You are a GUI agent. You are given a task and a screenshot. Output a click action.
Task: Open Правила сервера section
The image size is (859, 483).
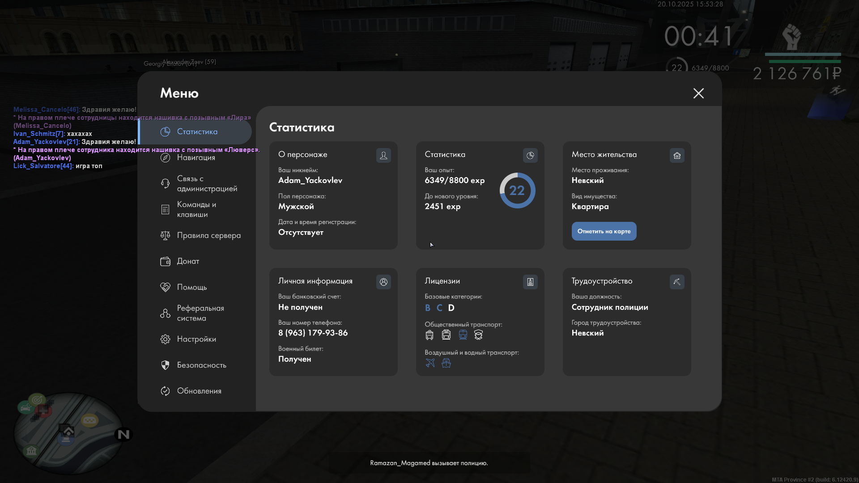[x=208, y=235]
